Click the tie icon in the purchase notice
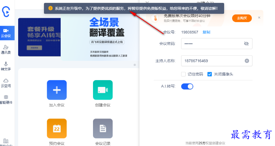This screenshot has height=146, width=275. tap(155, 18)
